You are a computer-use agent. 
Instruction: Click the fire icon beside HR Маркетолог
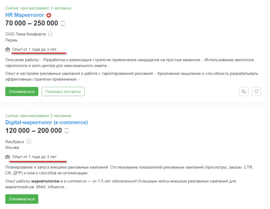tap(49, 15)
